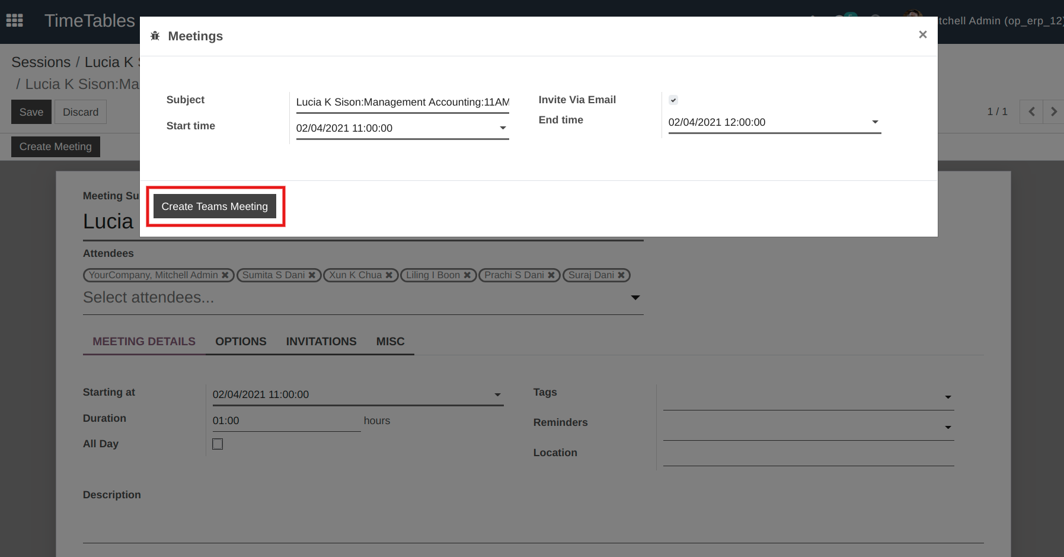Click the Discard button

81,112
